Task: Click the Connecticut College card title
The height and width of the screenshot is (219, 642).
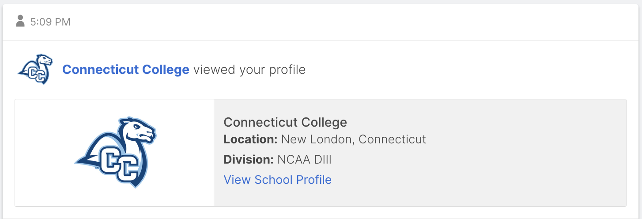Action: [x=285, y=122]
